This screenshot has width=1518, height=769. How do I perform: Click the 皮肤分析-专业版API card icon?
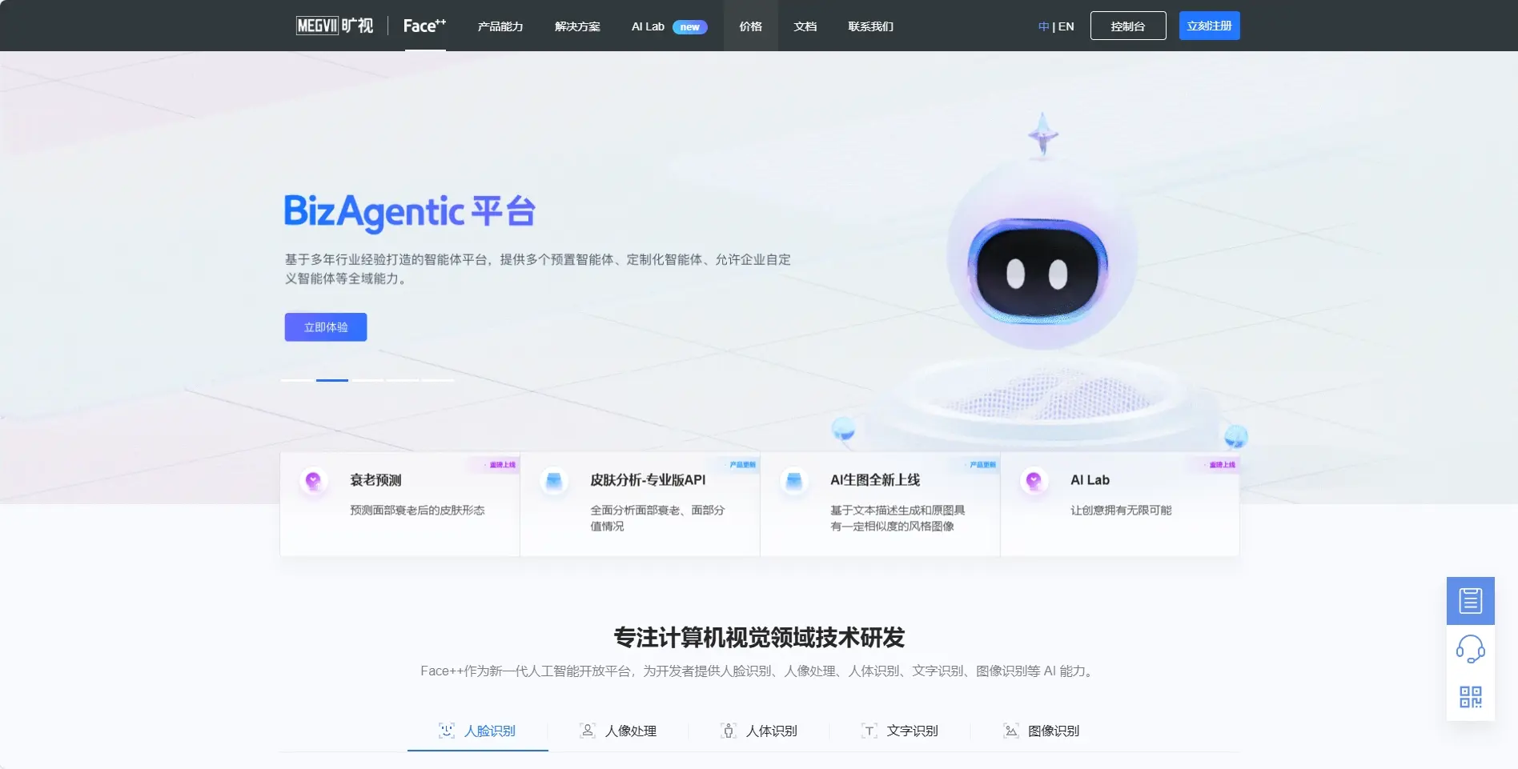pos(553,481)
